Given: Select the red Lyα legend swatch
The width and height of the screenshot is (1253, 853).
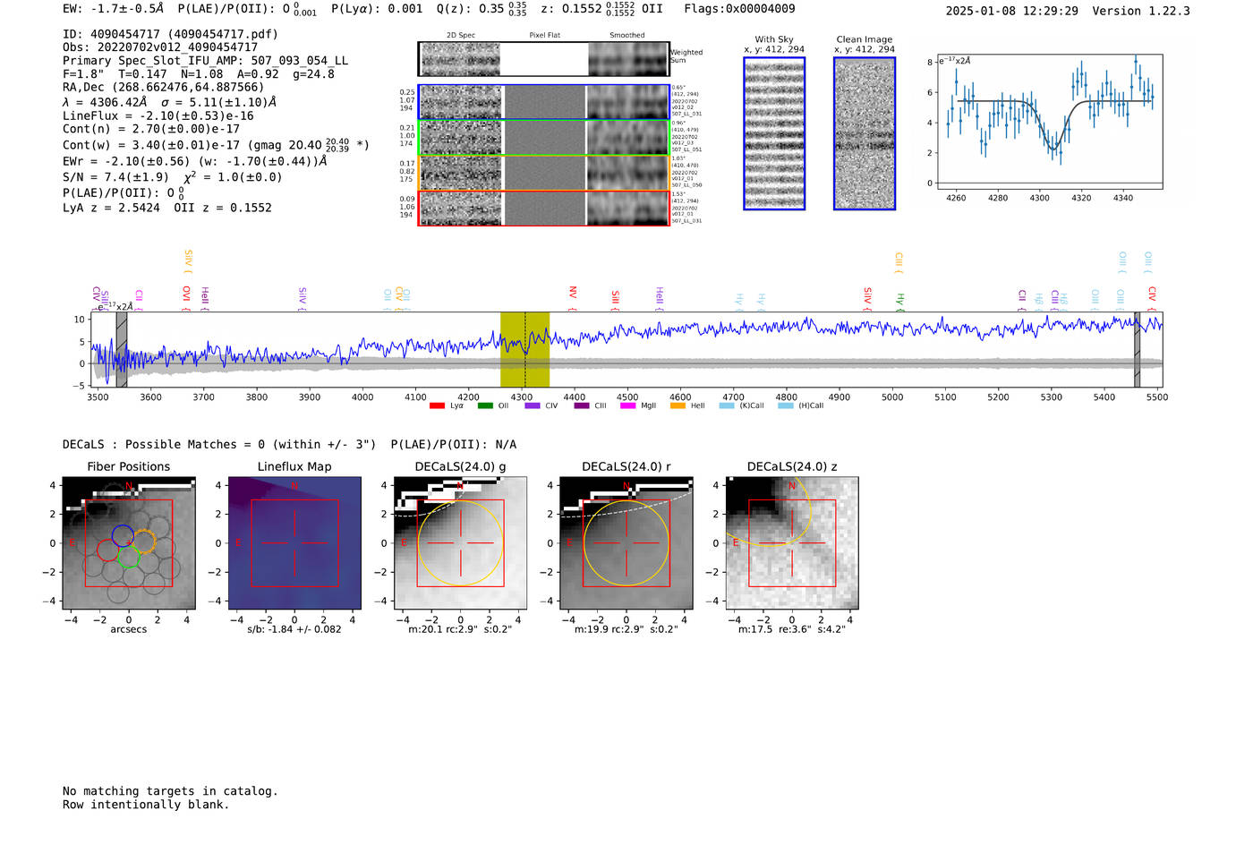Looking at the screenshot, I should pyautogui.click(x=437, y=406).
